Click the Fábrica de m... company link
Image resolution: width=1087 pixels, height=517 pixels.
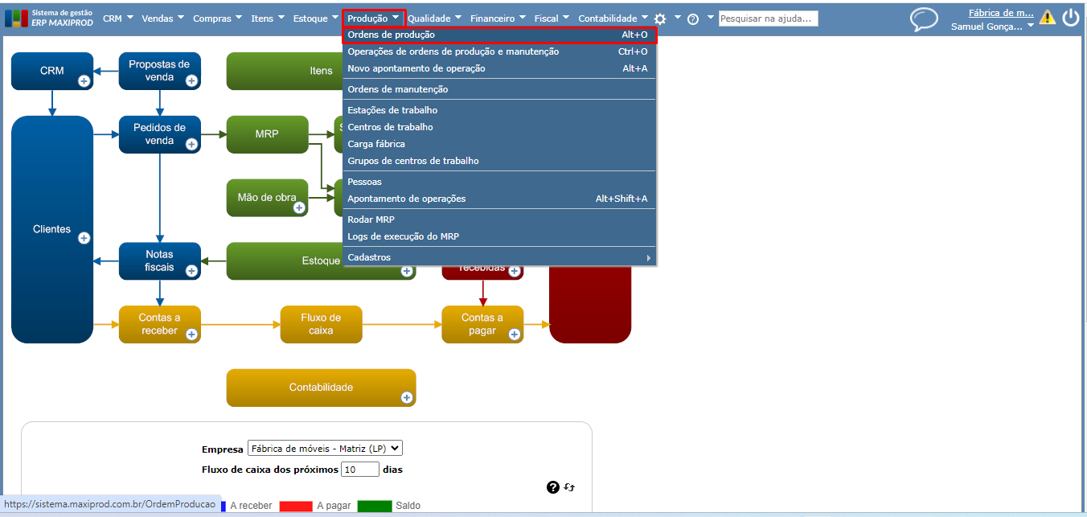[1001, 13]
